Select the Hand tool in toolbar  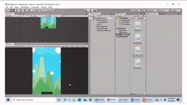[x=8, y=10]
